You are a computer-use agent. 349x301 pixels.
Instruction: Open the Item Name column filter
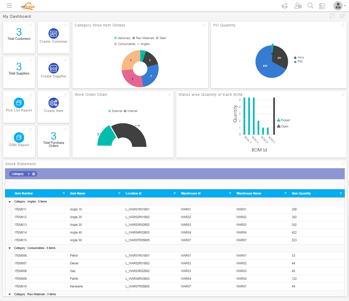[x=119, y=193]
